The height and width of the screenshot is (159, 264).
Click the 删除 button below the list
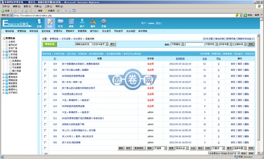(121, 148)
